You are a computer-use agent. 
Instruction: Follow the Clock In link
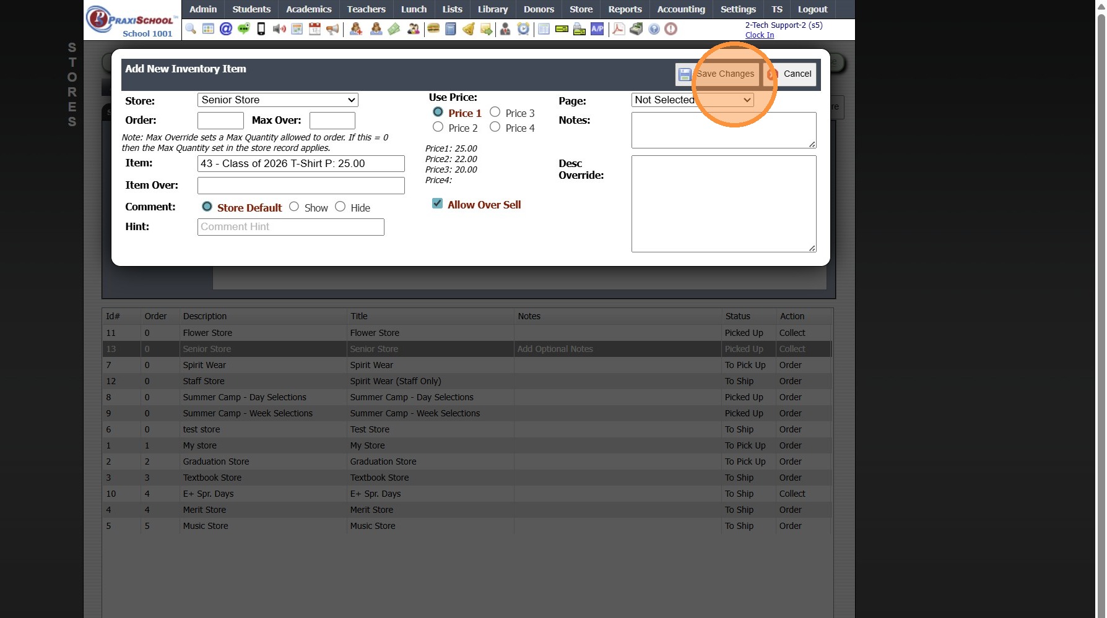[760, 35]
